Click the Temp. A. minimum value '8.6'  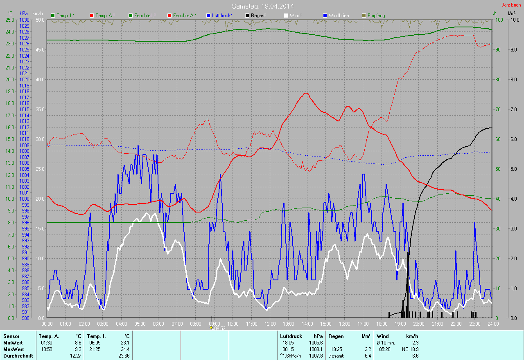[x=78, y=342]
